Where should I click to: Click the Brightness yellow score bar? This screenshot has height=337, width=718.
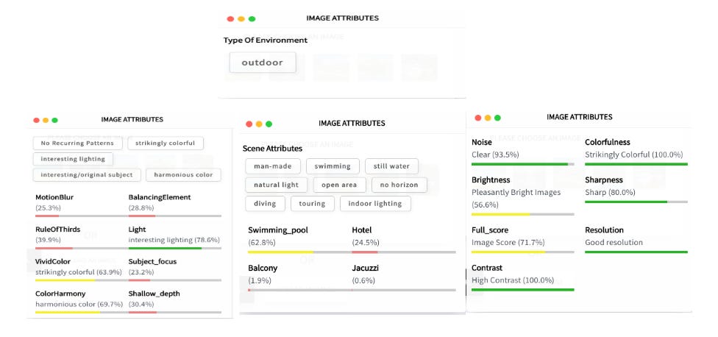pos(500,214)
